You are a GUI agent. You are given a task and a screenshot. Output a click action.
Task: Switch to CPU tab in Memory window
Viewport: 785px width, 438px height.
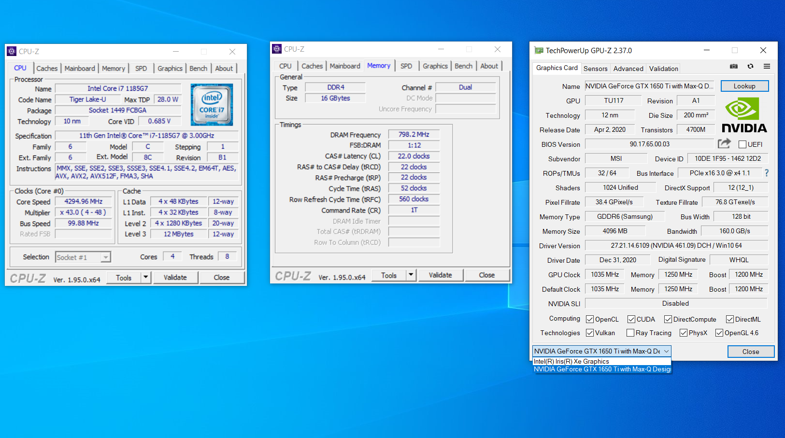[285, 66]
